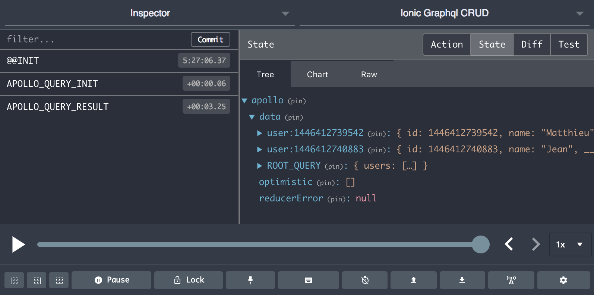
Task: Export state with the download arrow icon
Action: coord(462,280)
